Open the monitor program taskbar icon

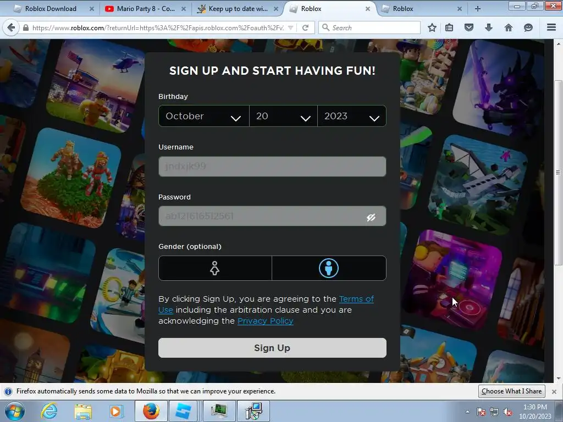219,411
